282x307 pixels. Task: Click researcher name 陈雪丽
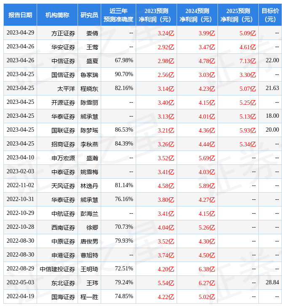click(x=89, y=103)
